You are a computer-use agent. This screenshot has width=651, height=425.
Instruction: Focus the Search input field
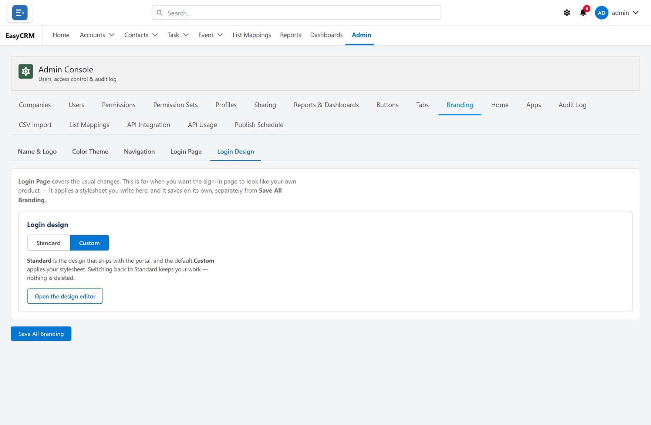point(296,13)
